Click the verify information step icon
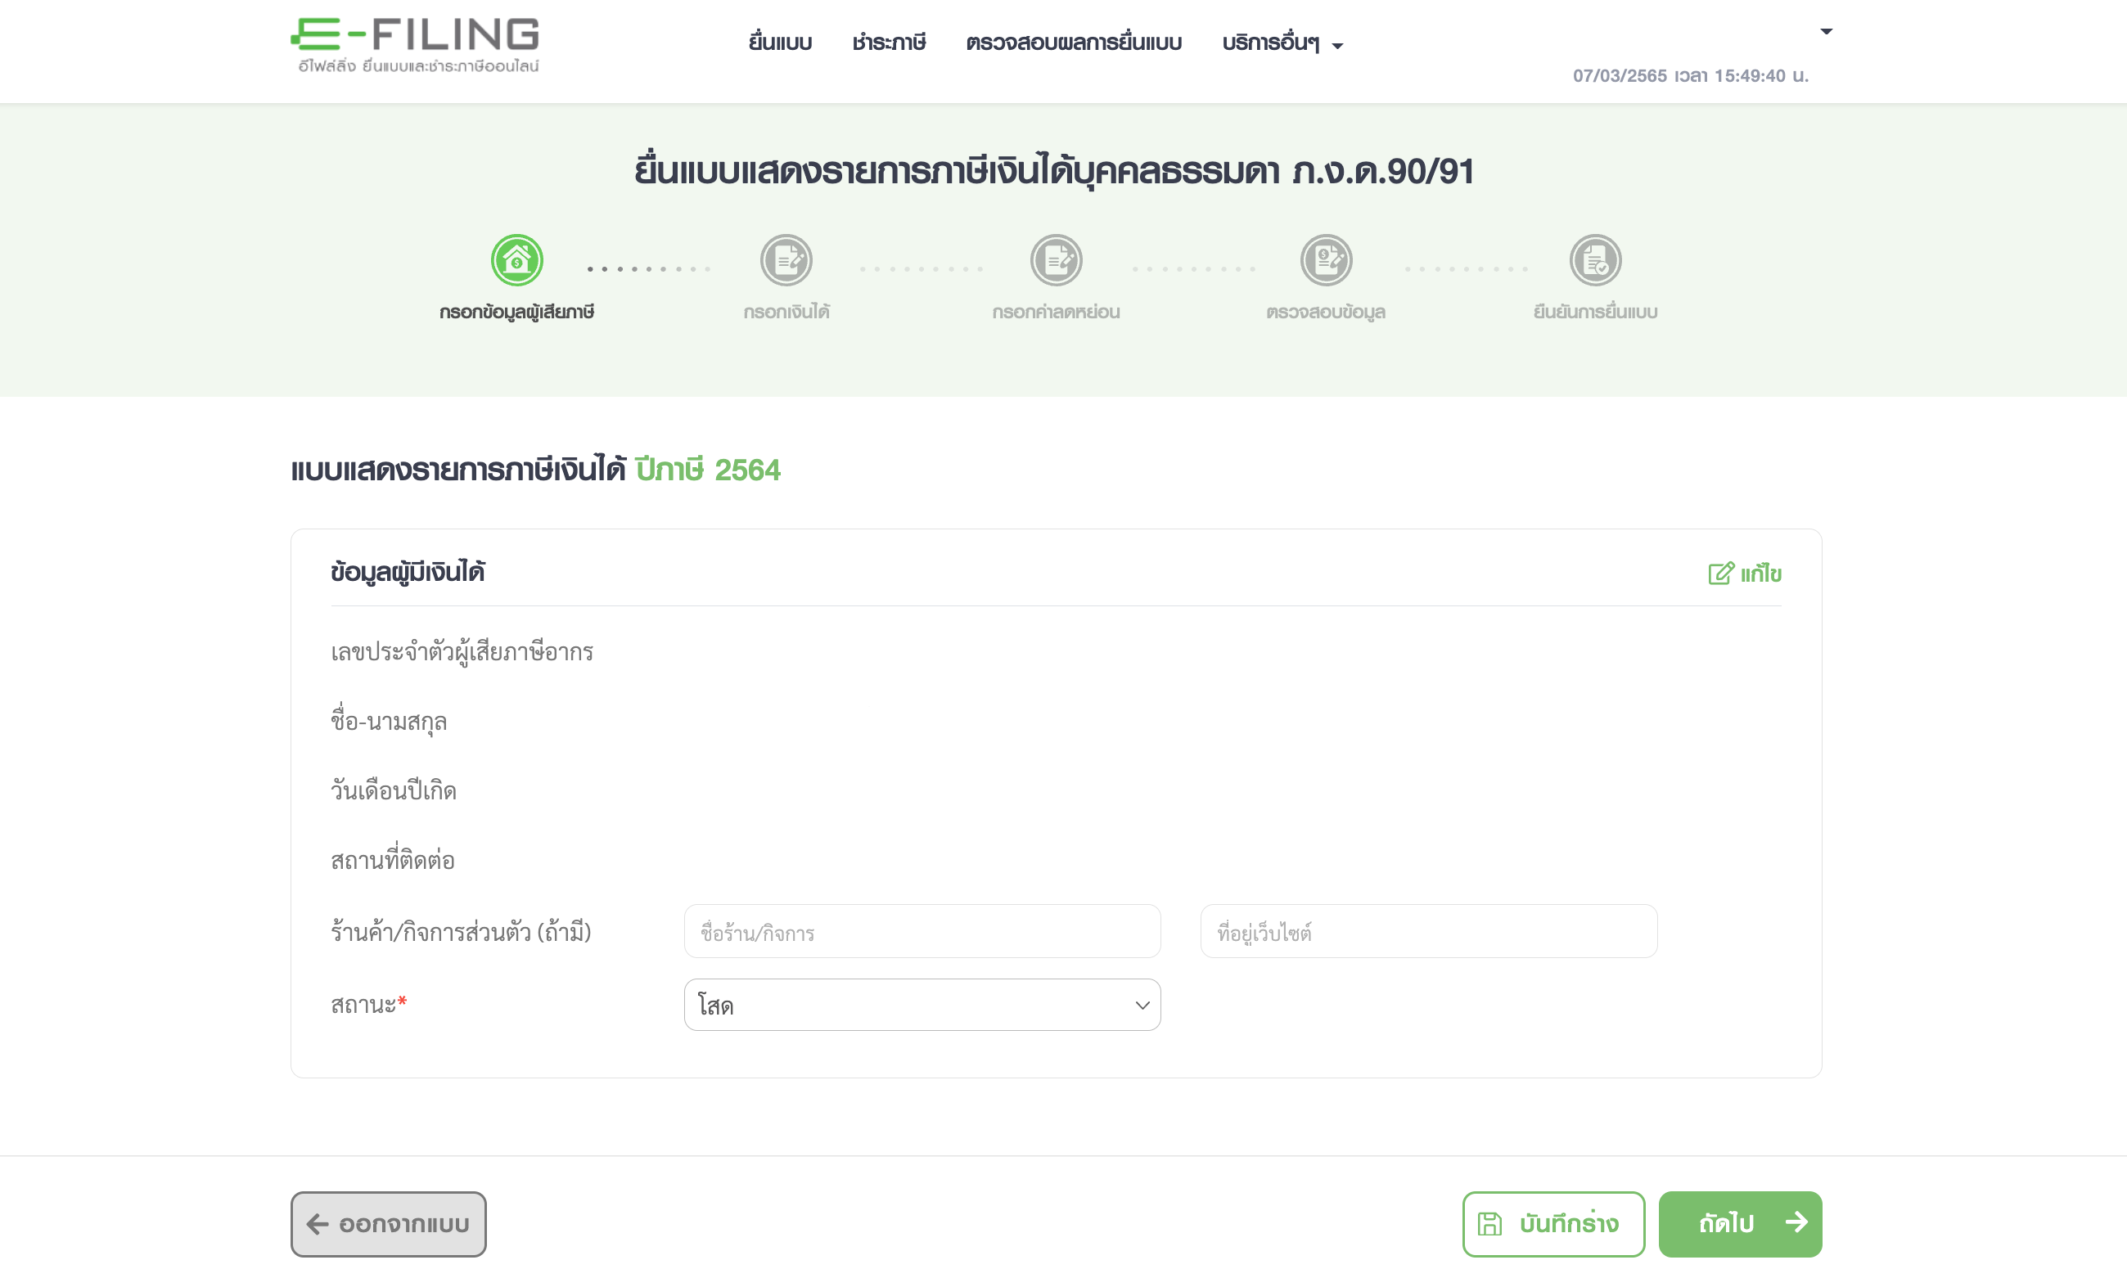The image size is (2127, 1287). (x=1326, y=260)
